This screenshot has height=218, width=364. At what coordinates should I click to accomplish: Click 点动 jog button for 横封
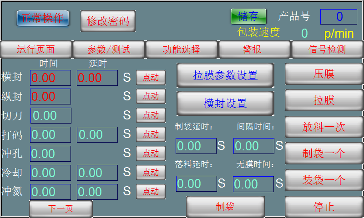coord(151,78)
